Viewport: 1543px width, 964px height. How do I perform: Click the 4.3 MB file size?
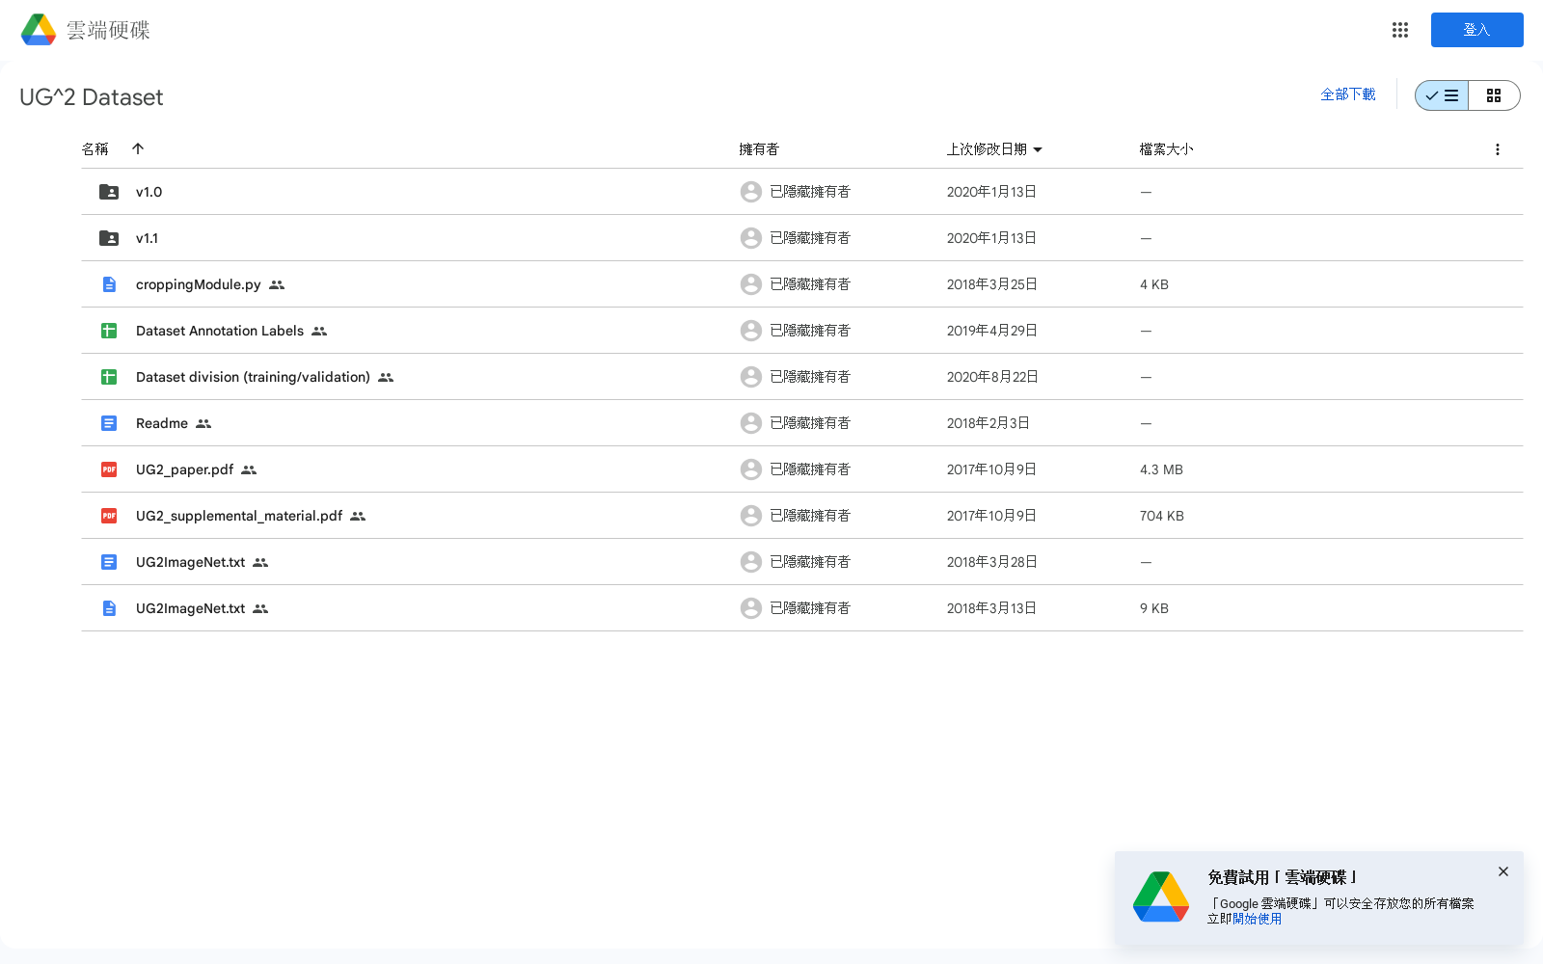(1161, 469)
